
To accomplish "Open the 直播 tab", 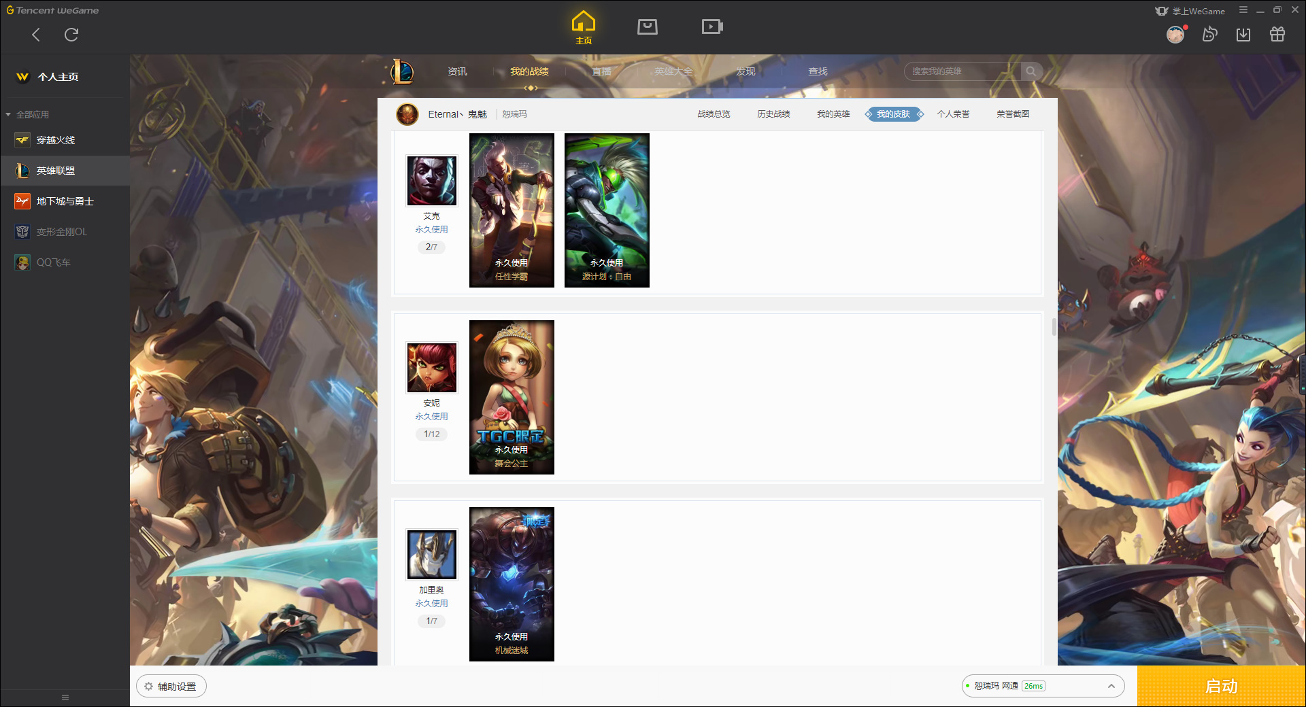I will coord(601,71).
